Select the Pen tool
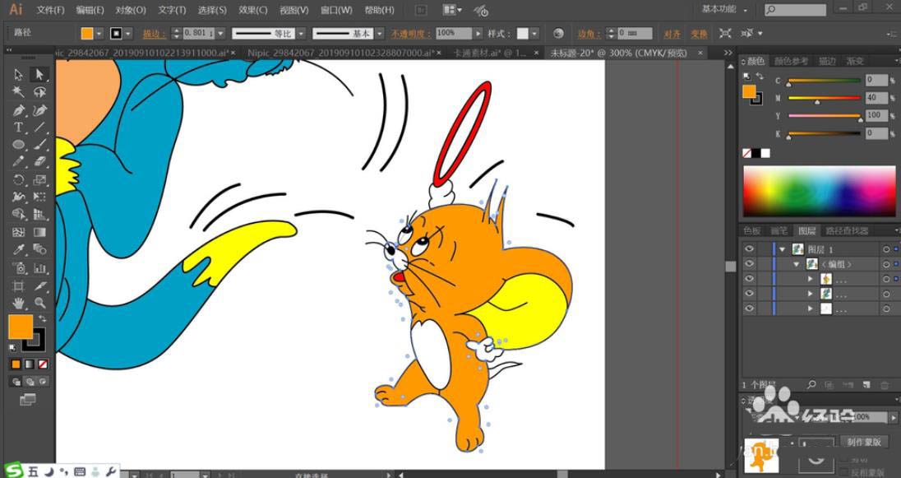901x478 pixels. [x=18, y=110]
